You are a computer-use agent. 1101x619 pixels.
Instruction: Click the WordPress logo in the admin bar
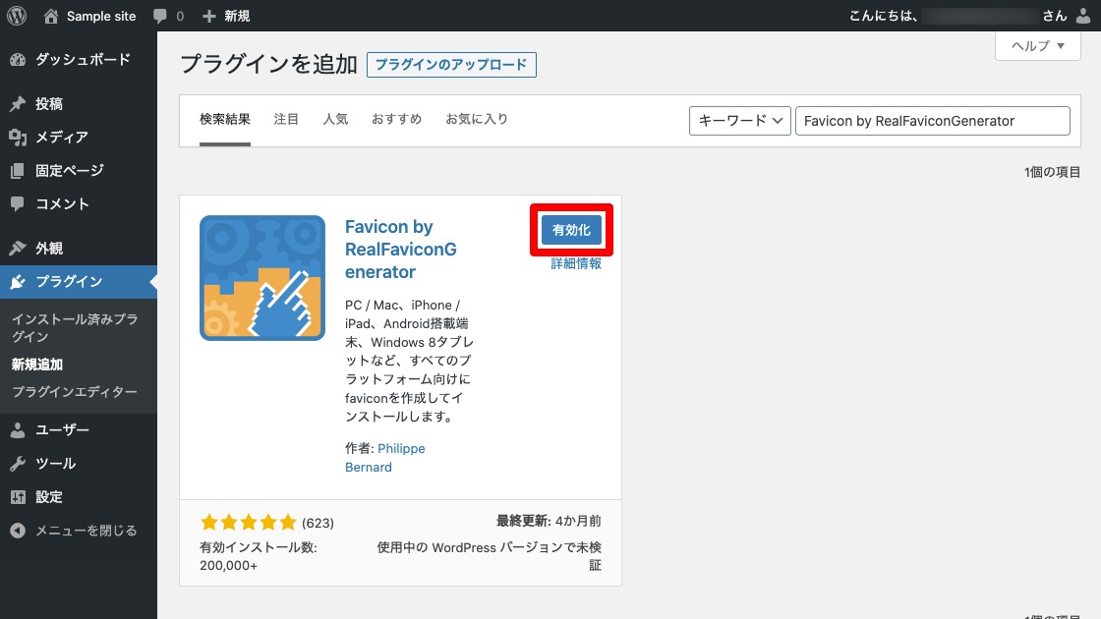point(16,15)
